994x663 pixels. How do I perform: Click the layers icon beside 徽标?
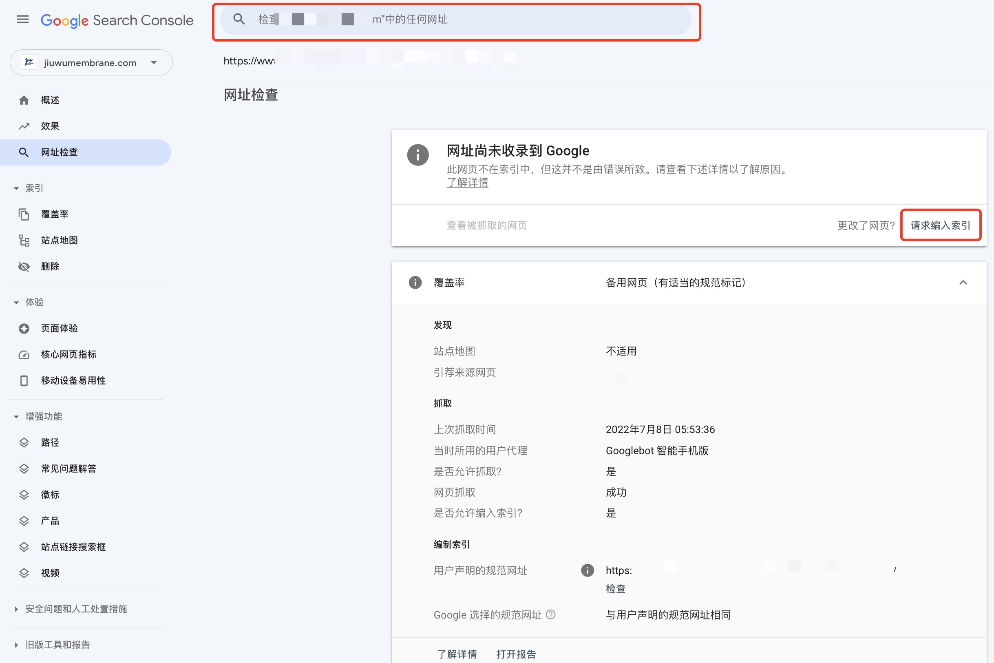coord(24,495)
